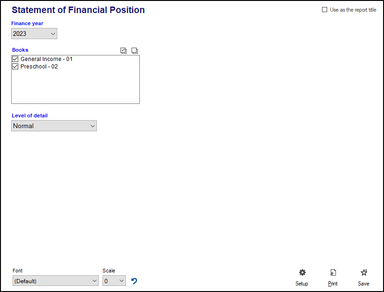Click the 'Scale' label text
384x292 pixels.
(109, 271)
